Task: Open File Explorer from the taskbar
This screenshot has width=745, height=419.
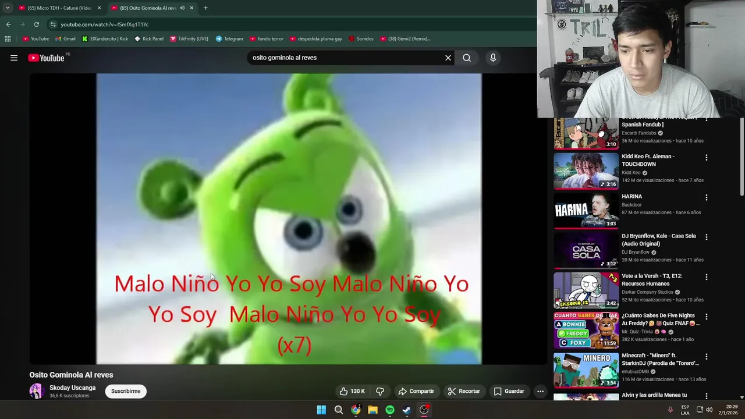Action: click(372, 410)
